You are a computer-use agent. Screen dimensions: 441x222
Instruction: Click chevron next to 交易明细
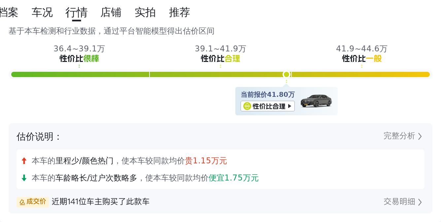click(420, 202)
